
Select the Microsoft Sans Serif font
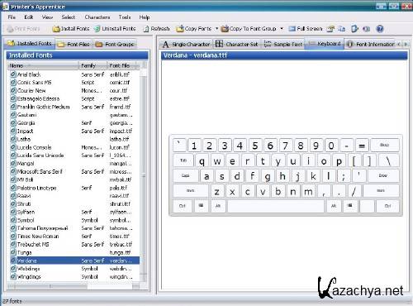pyautogui.click(x=74, y=171)
